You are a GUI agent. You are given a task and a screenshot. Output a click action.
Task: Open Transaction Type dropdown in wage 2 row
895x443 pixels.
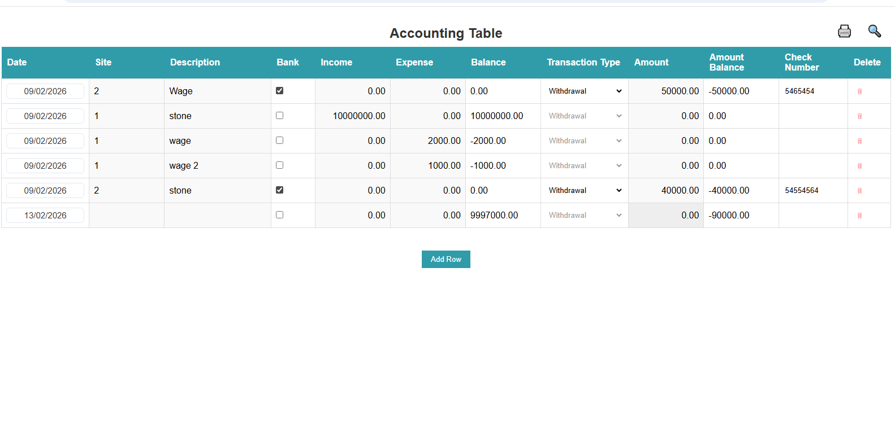[585, 165]
